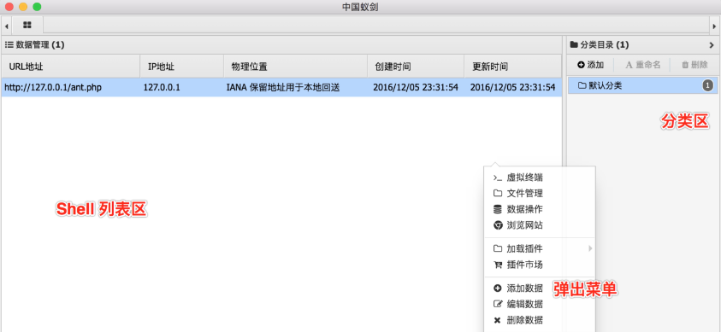The width and height of the screenshot is (721, 332).
Task: Select the 默认分类 folder
Action: click(x=642, y=85)
